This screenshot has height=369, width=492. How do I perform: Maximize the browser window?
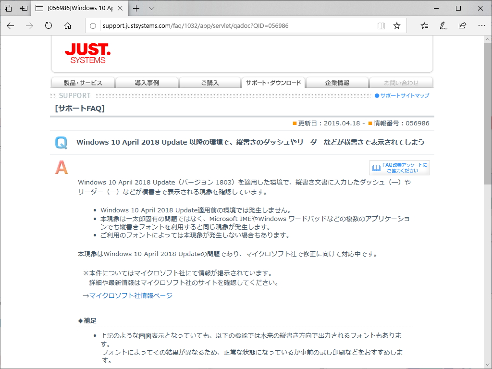point(458,9)
